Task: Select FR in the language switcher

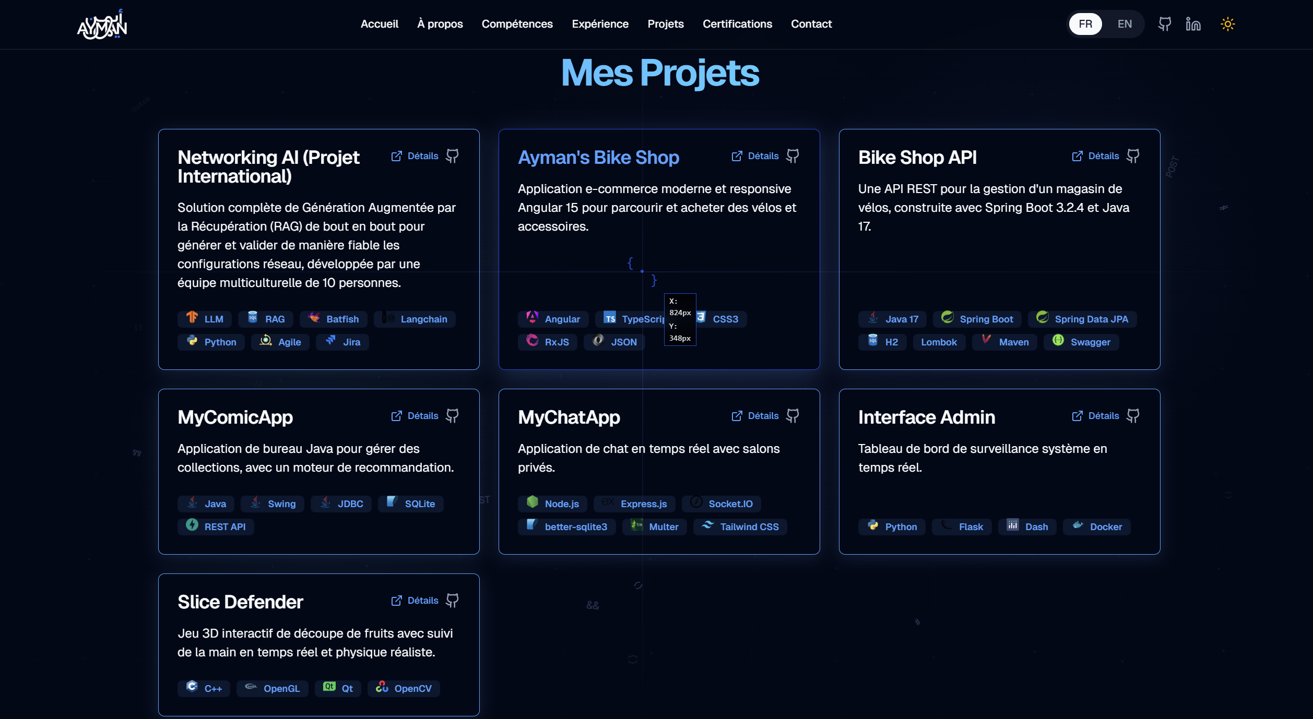Action: tap(1085, 23)
